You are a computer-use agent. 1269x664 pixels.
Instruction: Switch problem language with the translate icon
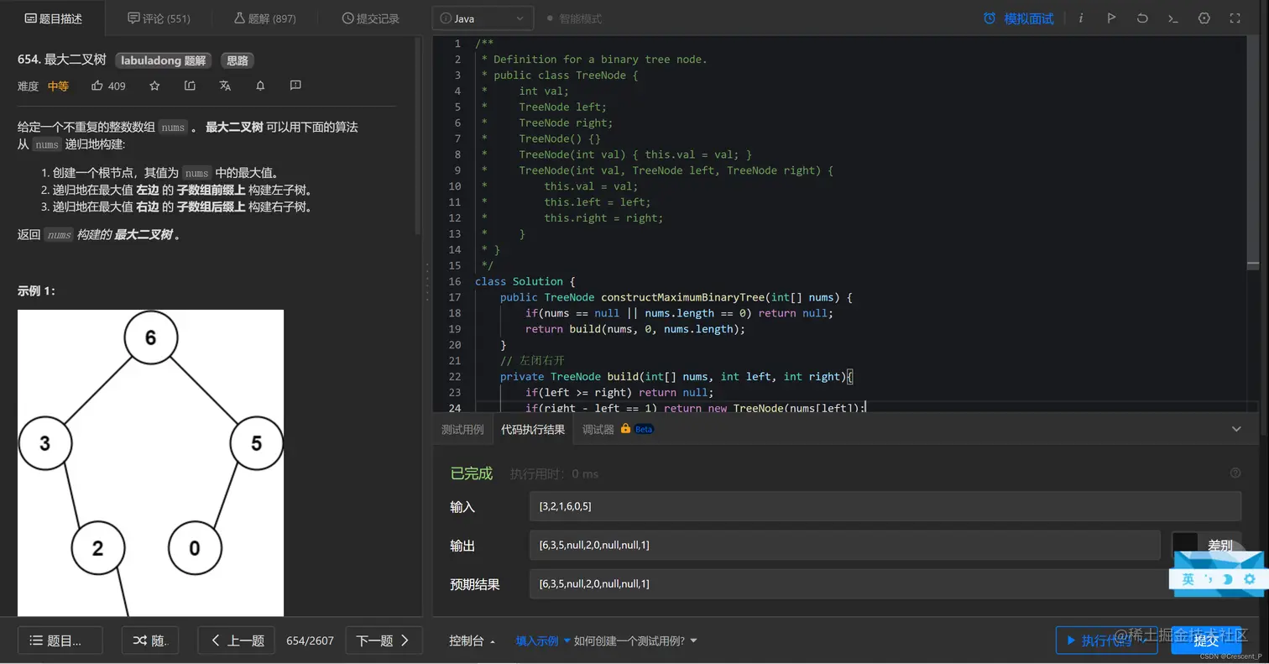click(225, 86)
